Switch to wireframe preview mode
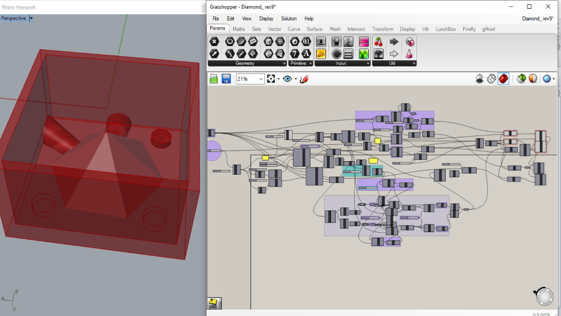Viewport: 561px width, 316px height. click(492, 79)
